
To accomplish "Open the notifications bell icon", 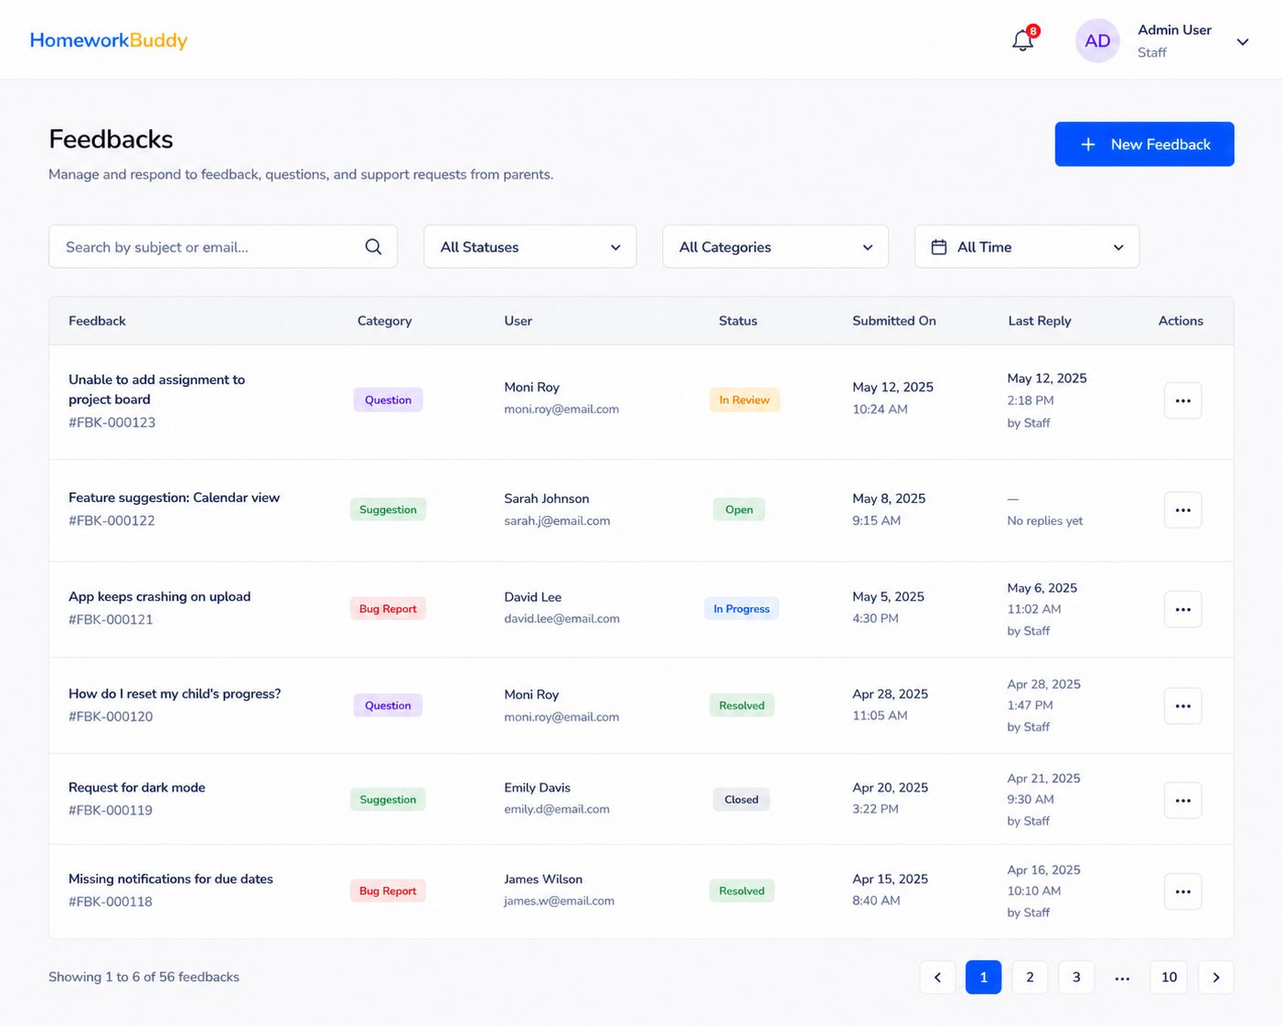I will [1023, 40].
